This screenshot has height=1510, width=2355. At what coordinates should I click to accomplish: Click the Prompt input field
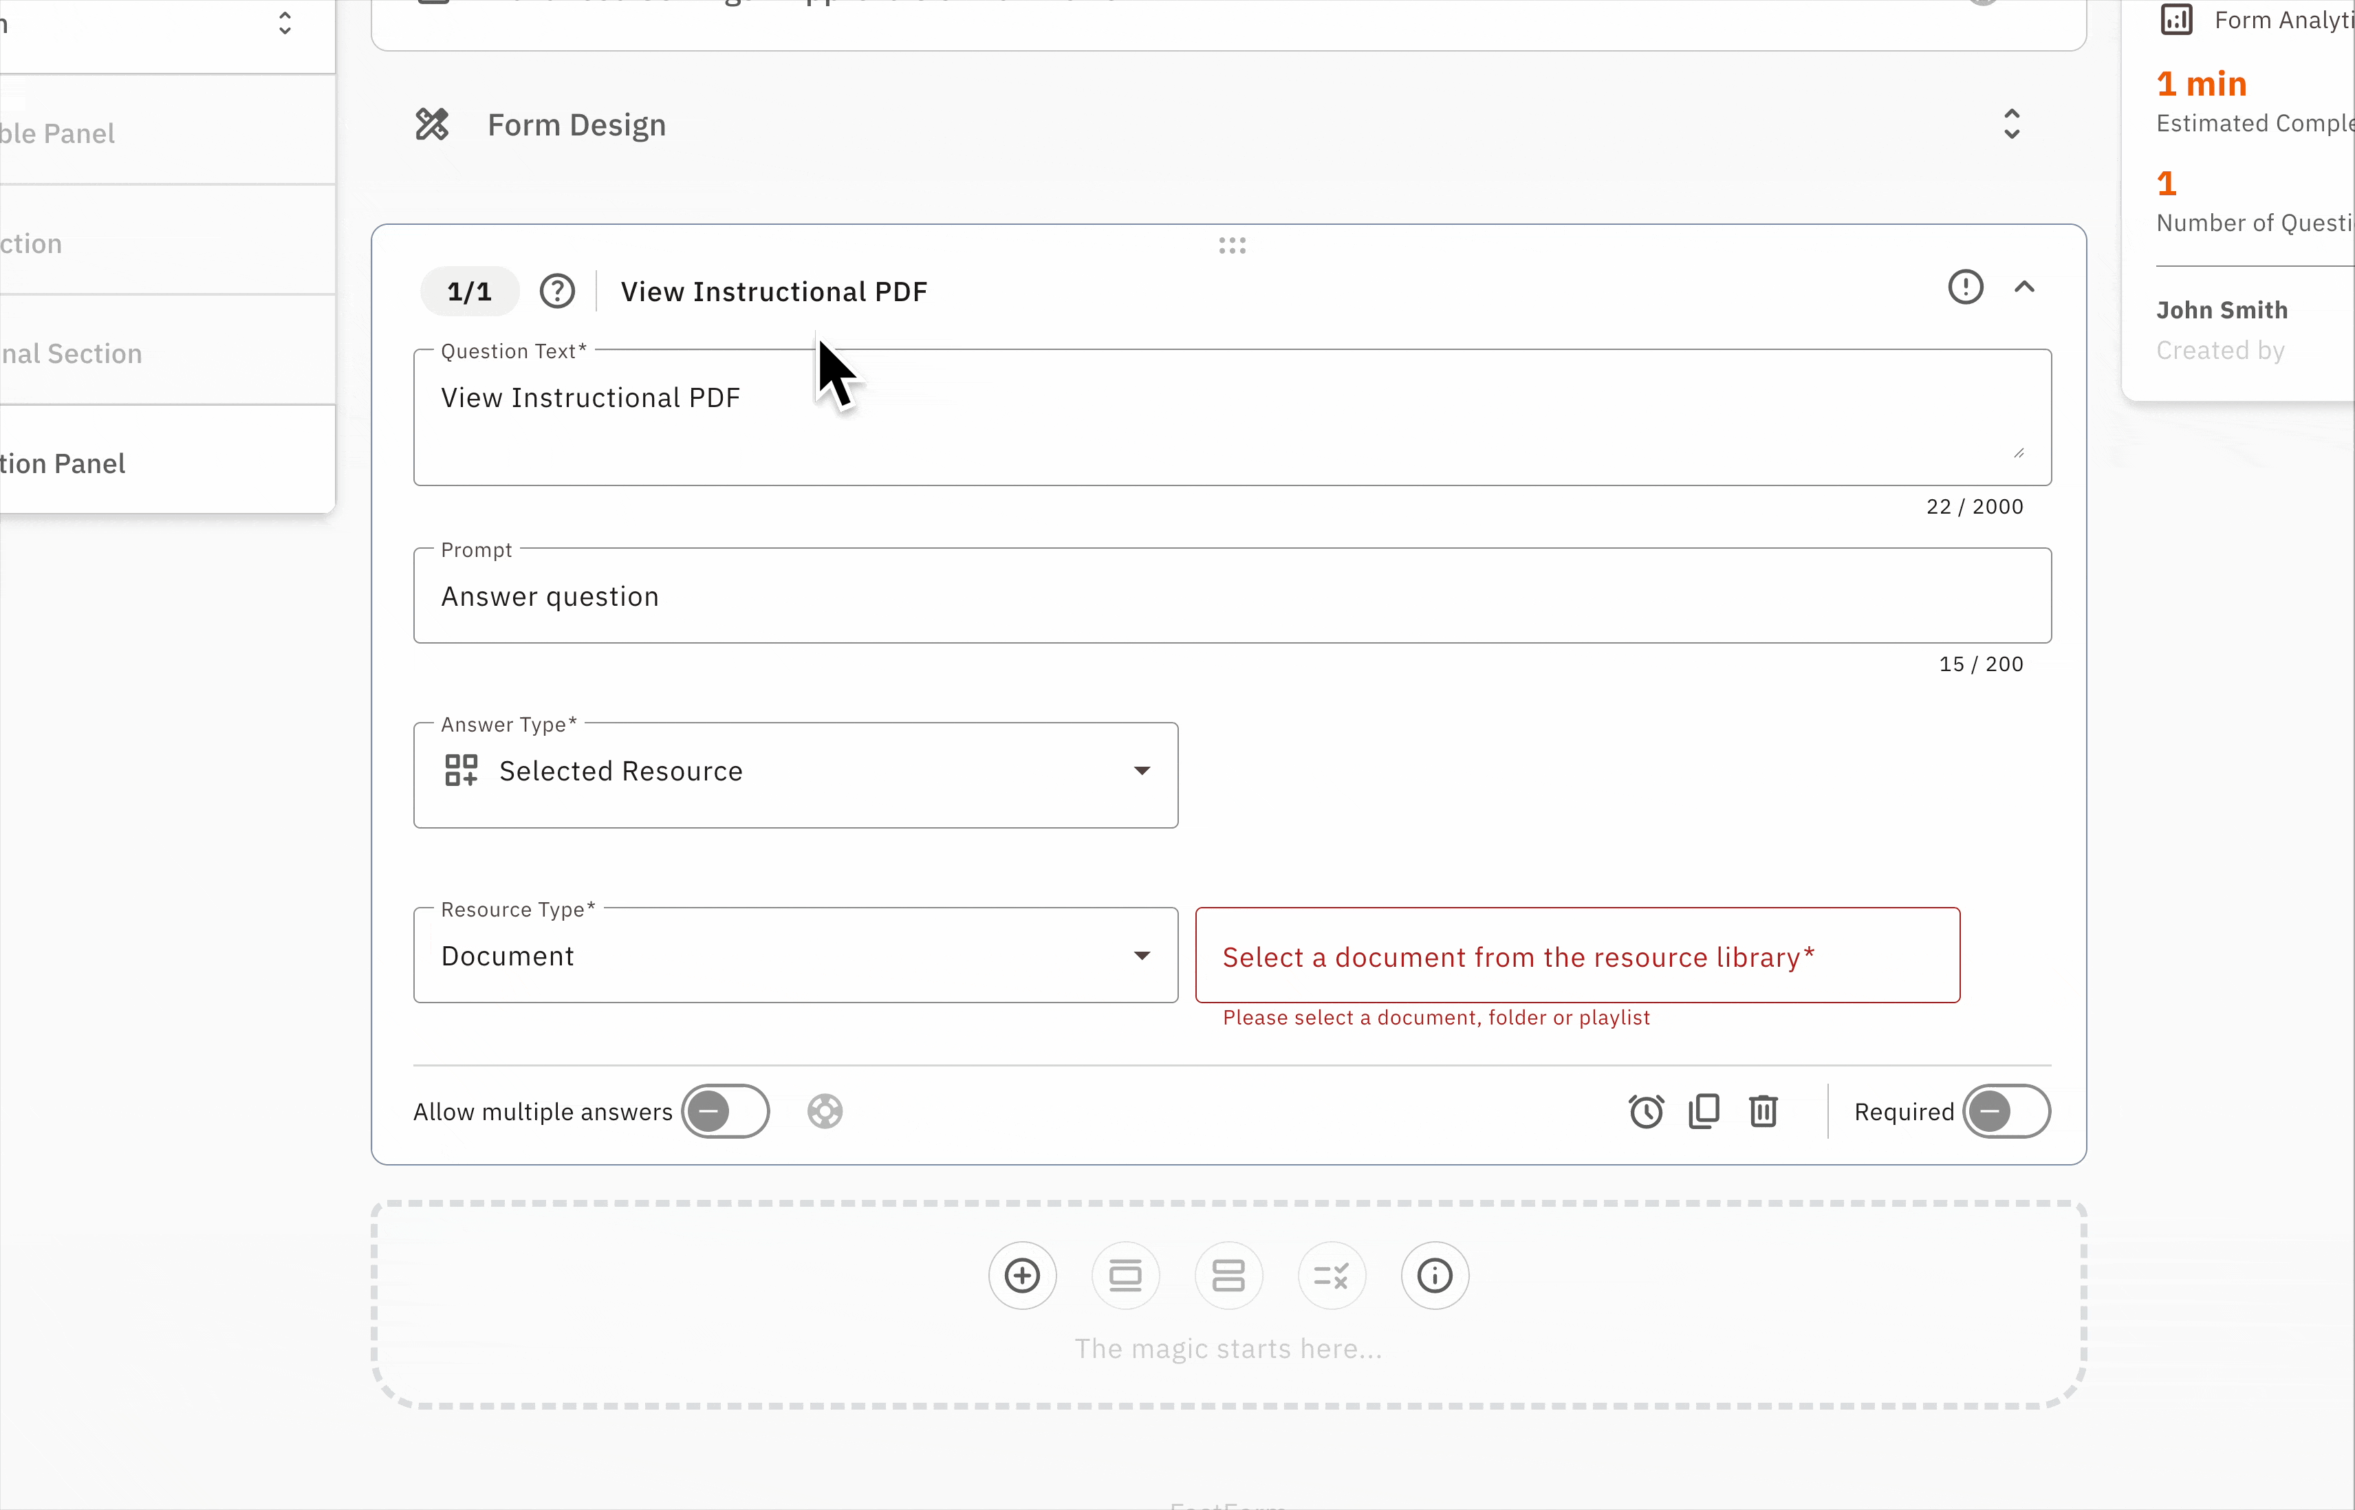pyautogui.click(x=1232, y=596)
